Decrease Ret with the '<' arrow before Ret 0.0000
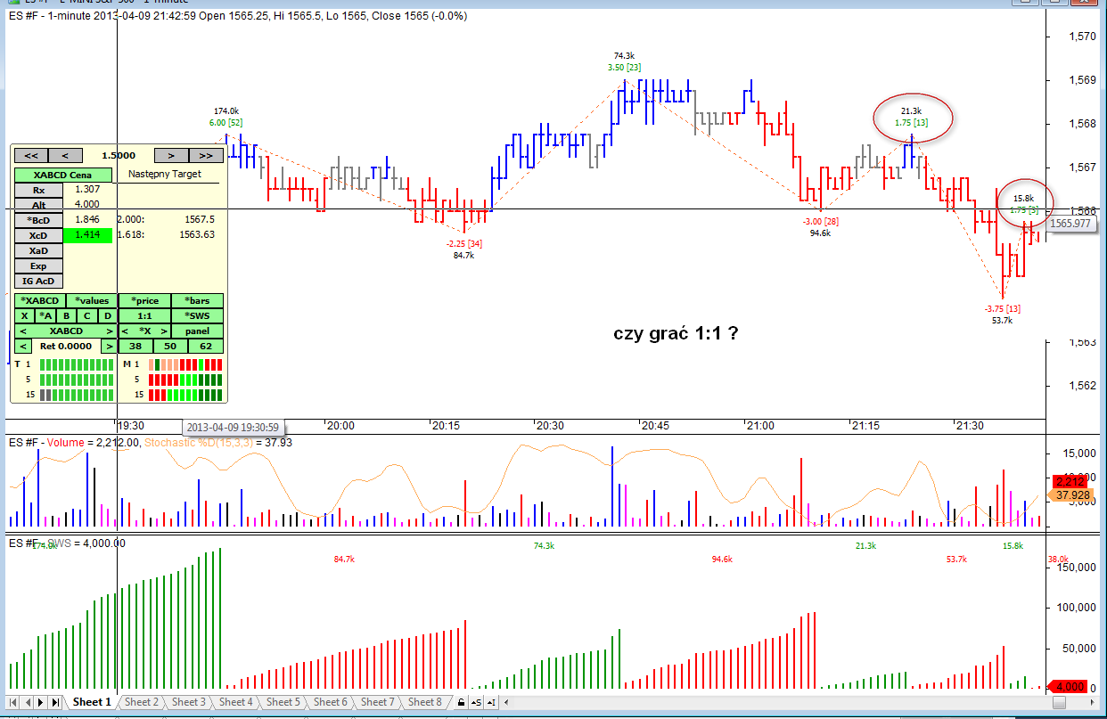The image size is (1107, 719). 23,346
